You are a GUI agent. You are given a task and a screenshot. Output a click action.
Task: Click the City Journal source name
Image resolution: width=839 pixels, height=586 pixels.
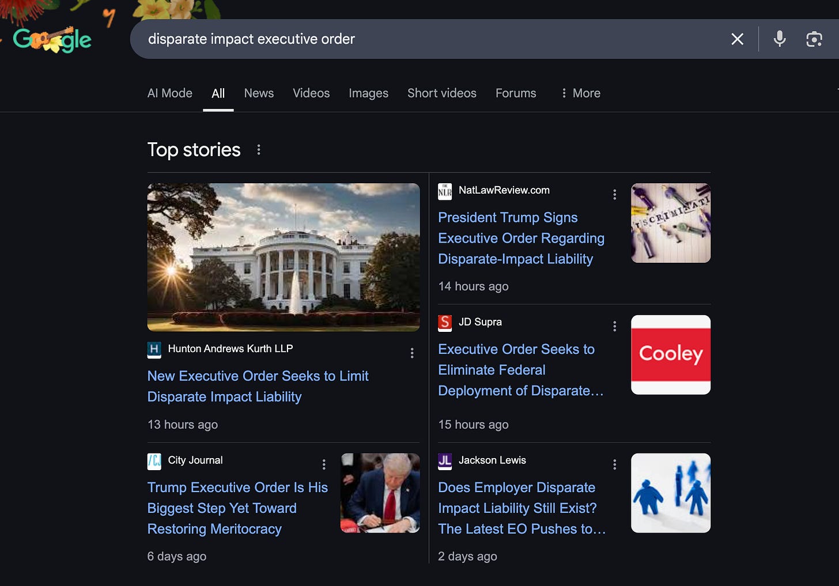pyautogui.click(x=195, y=460)
